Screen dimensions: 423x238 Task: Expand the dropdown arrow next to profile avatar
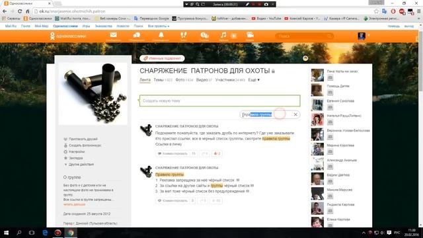tap(369, 35)
